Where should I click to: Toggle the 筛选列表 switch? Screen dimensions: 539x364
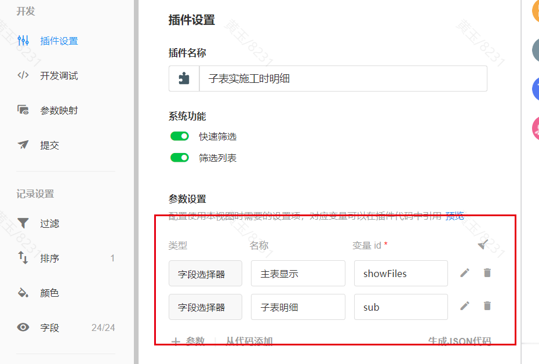click(180, 158)
